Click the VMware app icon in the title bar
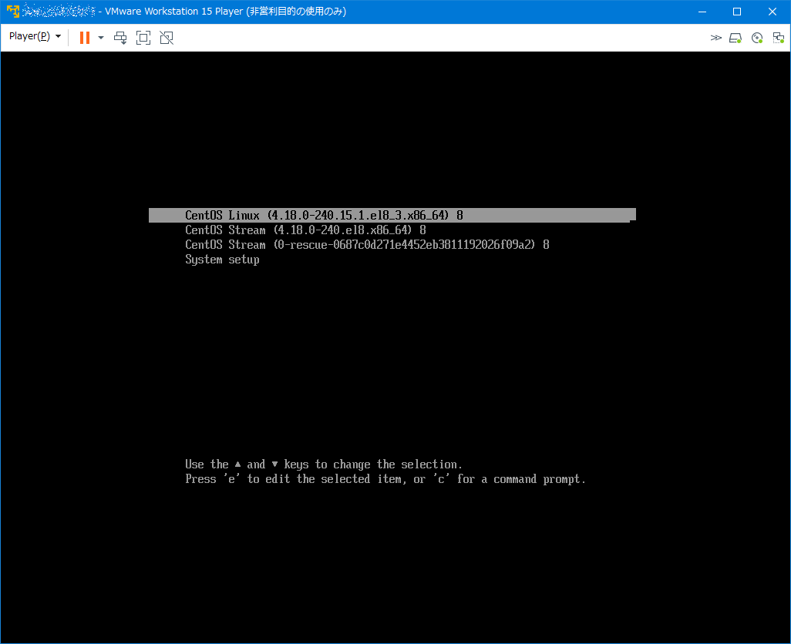 point(12,11)
